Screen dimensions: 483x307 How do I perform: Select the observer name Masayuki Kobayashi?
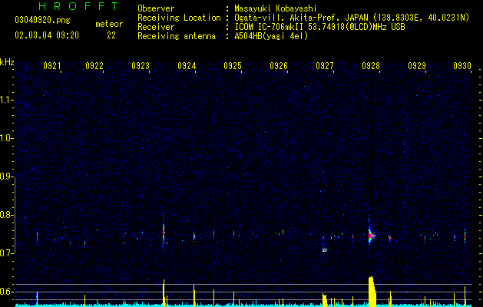276,8
